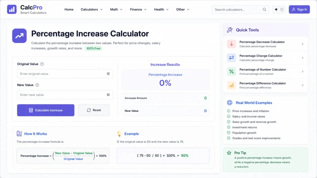Click check icon beside Population growth

click(229, 133)
